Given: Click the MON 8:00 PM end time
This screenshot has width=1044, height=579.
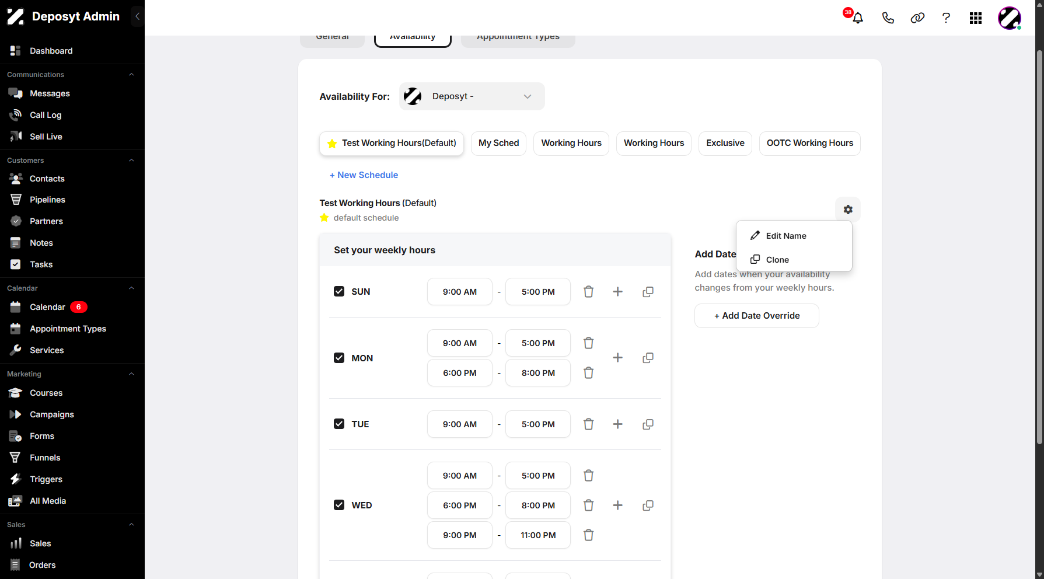Looking at the screenshot, I should tap(538, 373).
